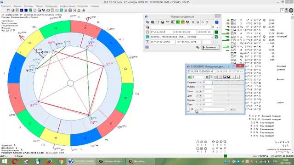The image size is (294, 165).
Task: Increase the Часы value with right stepper
Action: point(200,91)
